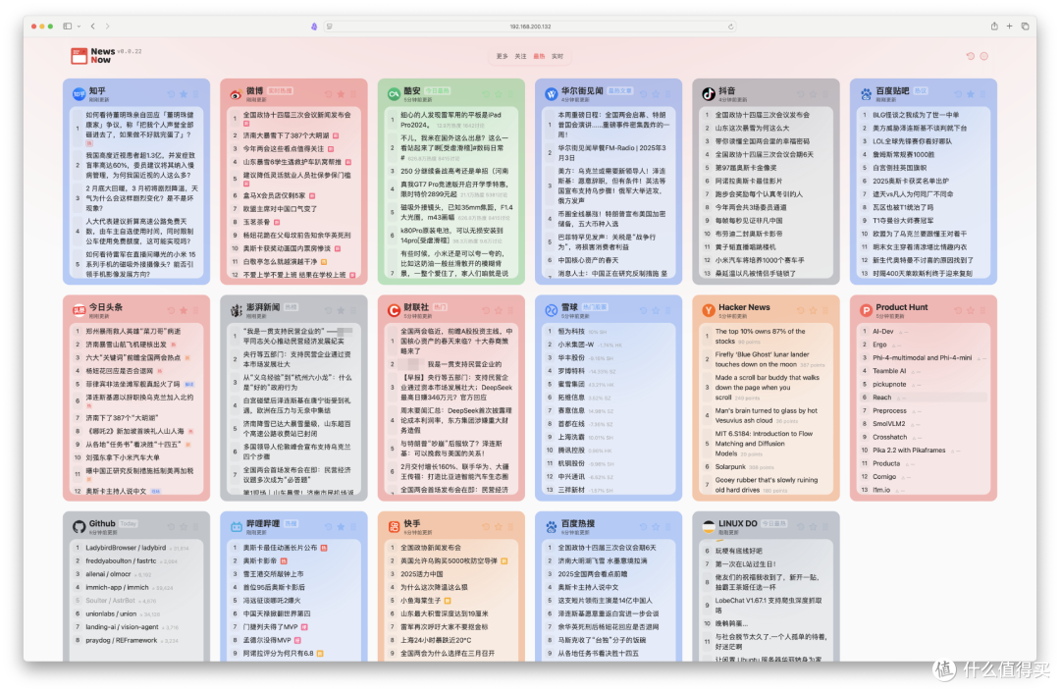Toggle favorite star on 微博 card
Screen dimensions: 1060x692
click(341, 94)
